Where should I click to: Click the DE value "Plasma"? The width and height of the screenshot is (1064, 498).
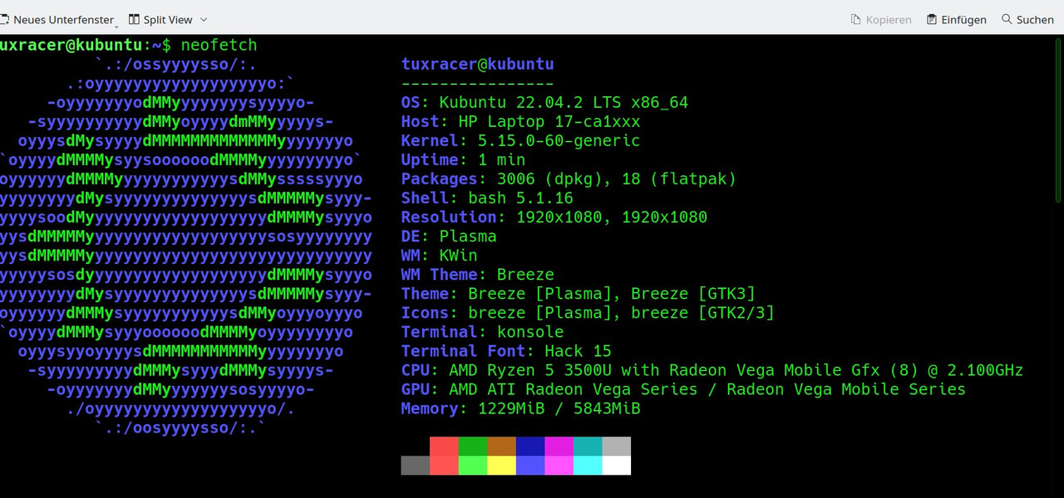[x=468, y=236]
